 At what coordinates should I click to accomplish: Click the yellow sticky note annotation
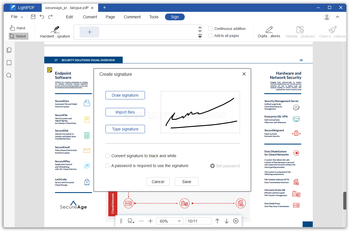(x=49, y=70)
